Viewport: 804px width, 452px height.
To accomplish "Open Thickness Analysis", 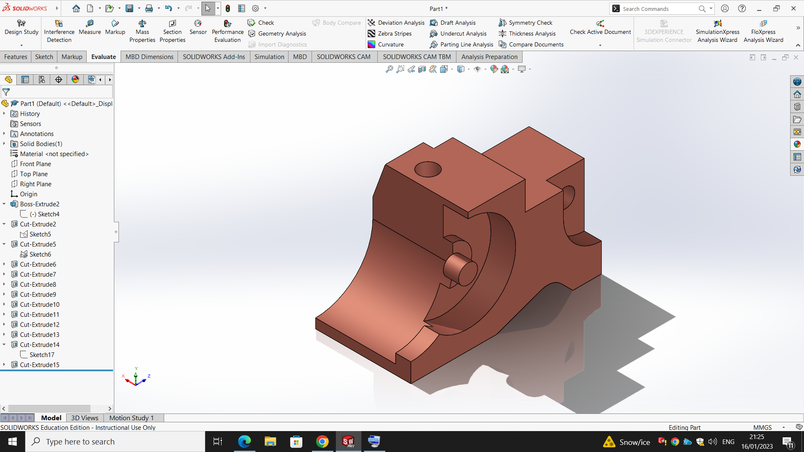I will click(527, 33).
